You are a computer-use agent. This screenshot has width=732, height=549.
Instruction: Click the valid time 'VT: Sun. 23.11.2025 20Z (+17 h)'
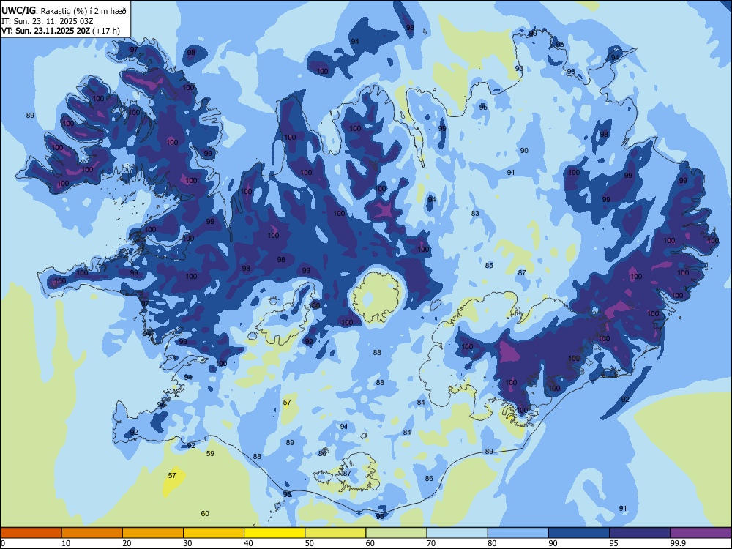[x=61, y=31]
